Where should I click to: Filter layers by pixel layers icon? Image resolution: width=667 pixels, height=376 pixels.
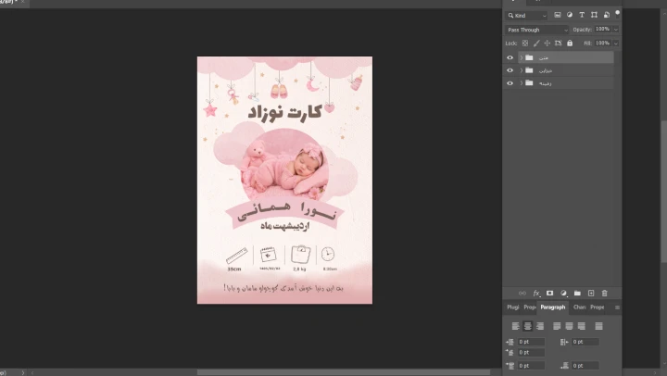click(x=558, y=15)
